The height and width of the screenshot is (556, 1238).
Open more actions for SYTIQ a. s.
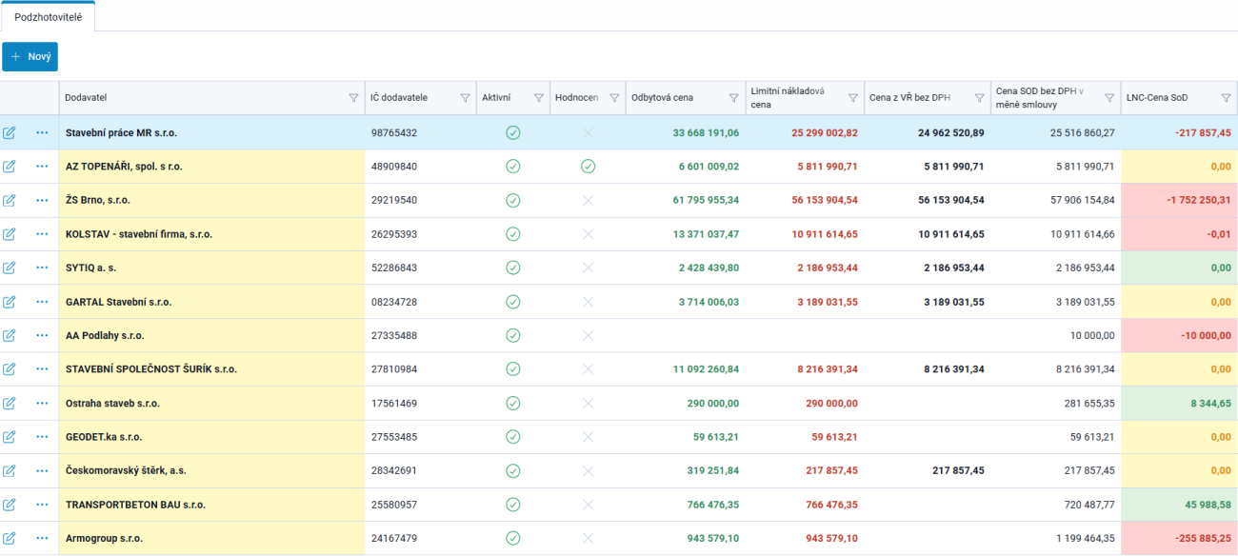click(42, 268)
